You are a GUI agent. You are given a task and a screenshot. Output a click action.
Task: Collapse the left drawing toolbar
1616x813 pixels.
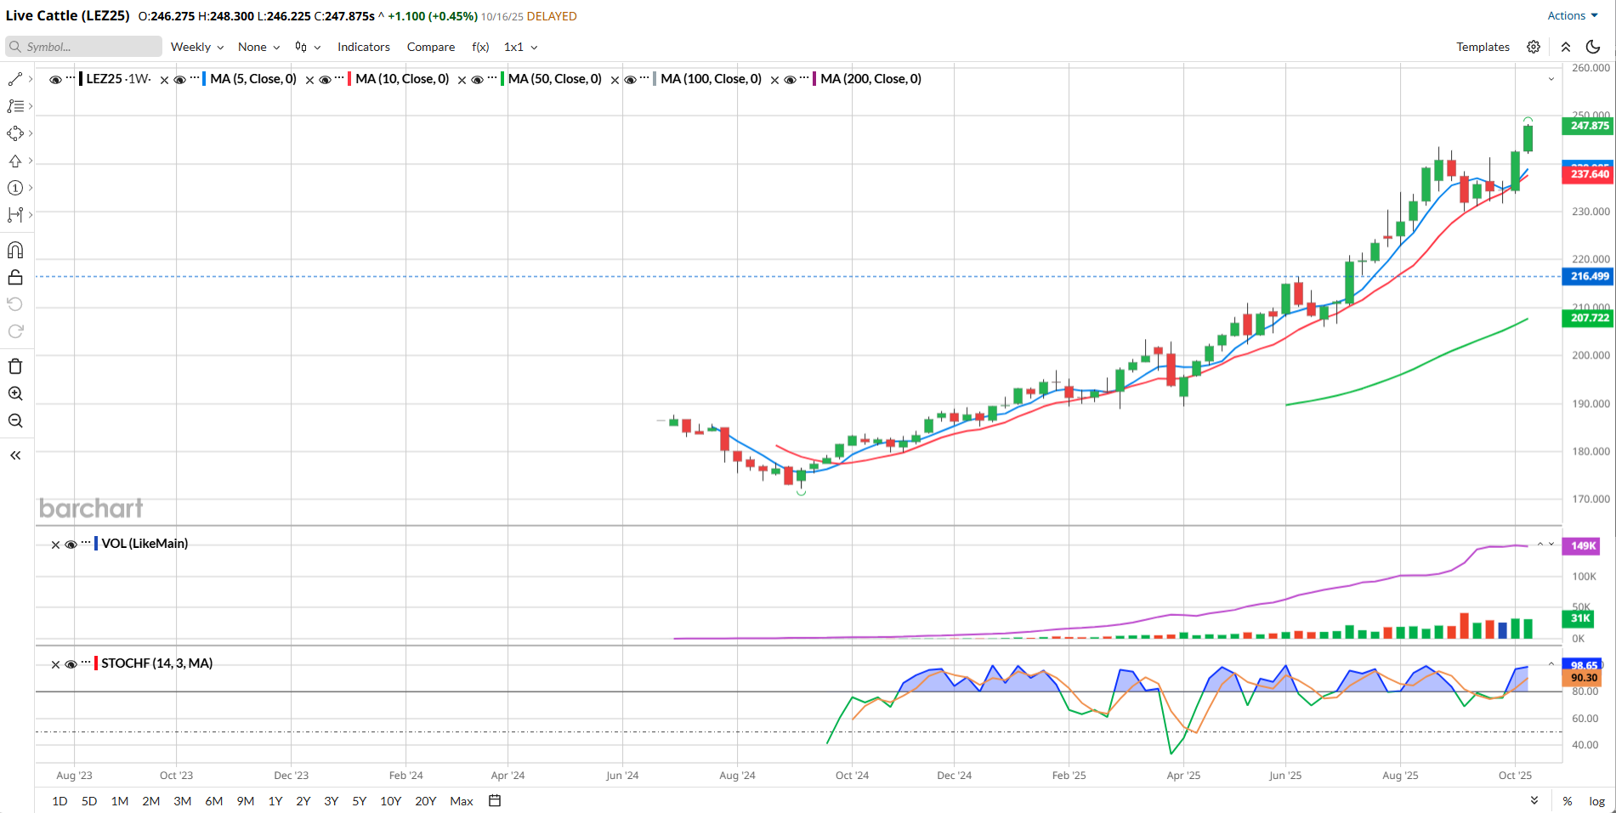(15, 455)
